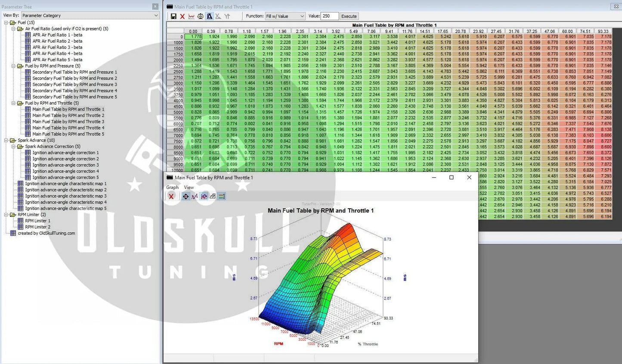
Task: Open the graph view icon in table toolbar
Action: click(x=192, y=16)
